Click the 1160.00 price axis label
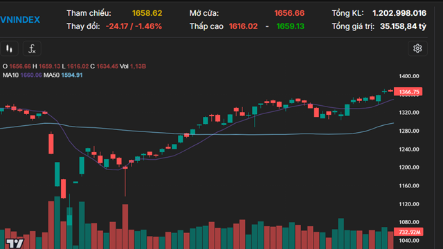 click(x=409, y=186)
